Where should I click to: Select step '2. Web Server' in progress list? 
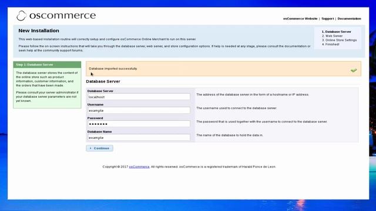332,36
